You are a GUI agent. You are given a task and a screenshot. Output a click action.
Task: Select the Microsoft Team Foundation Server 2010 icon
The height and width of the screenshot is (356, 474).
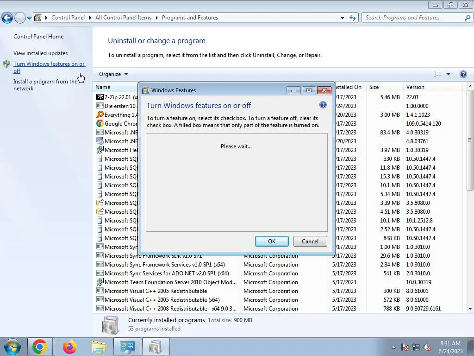click(100, 282)
